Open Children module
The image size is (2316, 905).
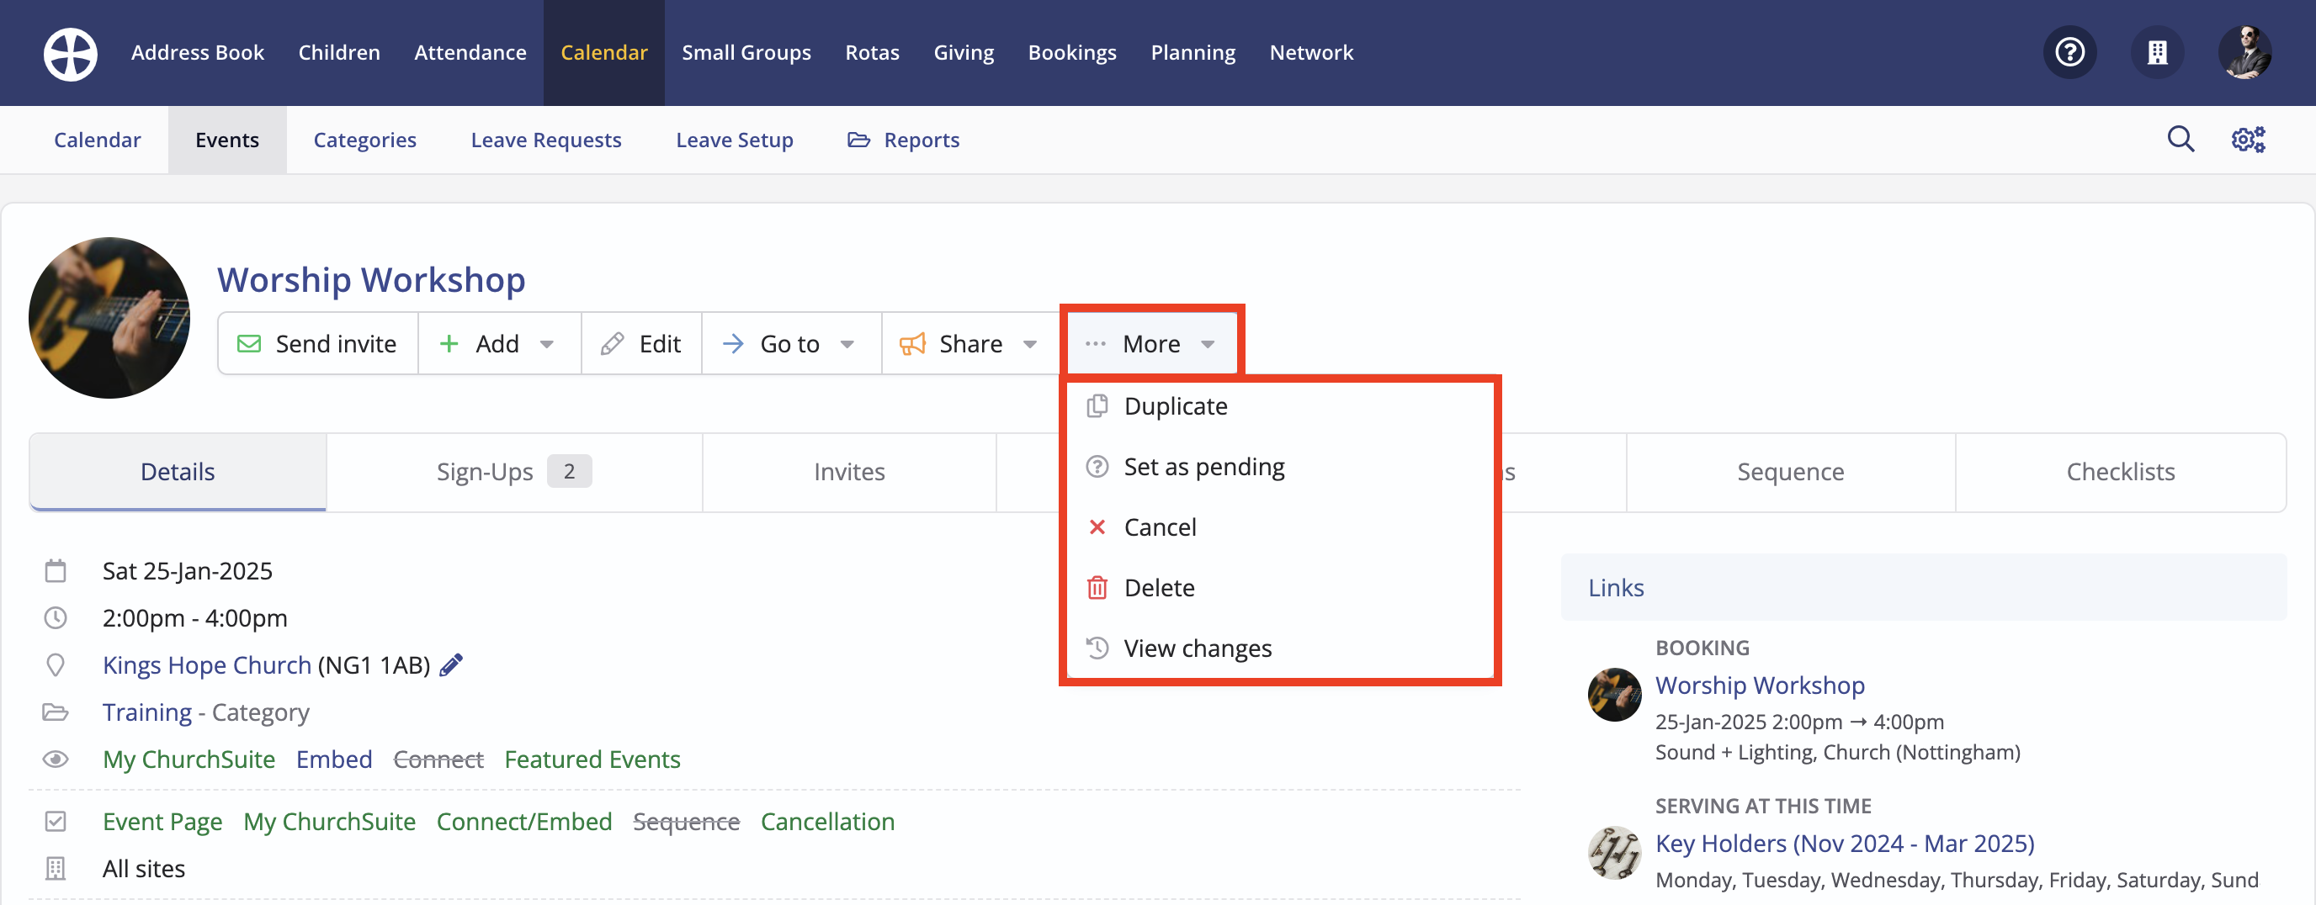(x=339, y=52)
